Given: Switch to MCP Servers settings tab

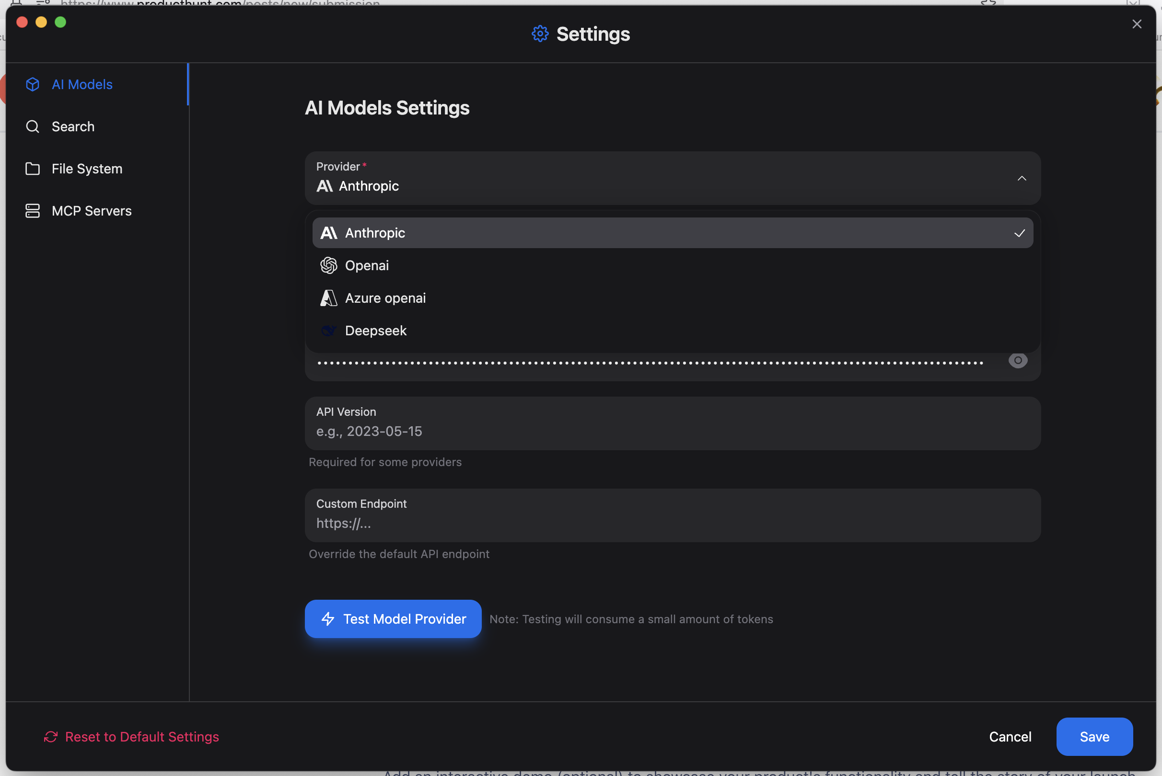Looking at the screenshot, I should point(92,211).
